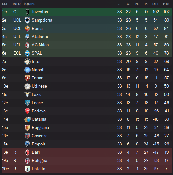Click the ÉQUIPE column header

[30, 4]
